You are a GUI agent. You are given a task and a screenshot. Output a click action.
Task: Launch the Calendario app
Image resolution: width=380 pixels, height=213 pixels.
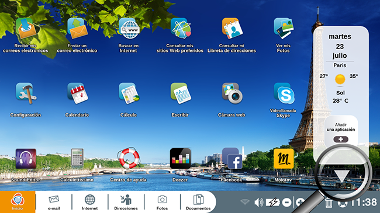pyautogui.click(x=77, y=93)
